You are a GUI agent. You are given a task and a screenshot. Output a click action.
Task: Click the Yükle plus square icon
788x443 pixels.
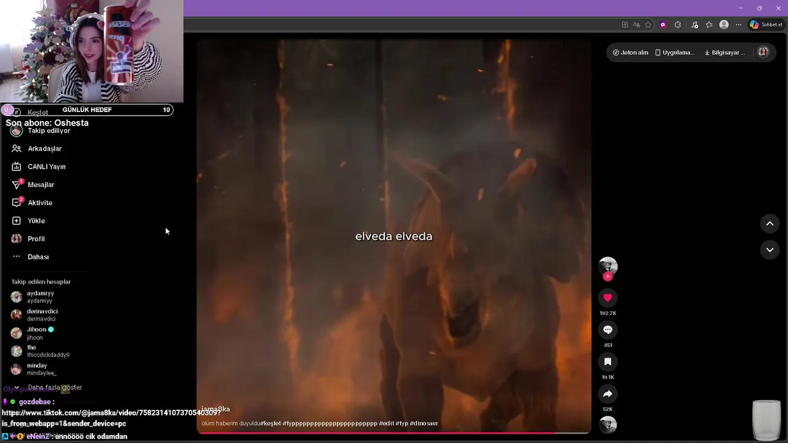point(17,220)
